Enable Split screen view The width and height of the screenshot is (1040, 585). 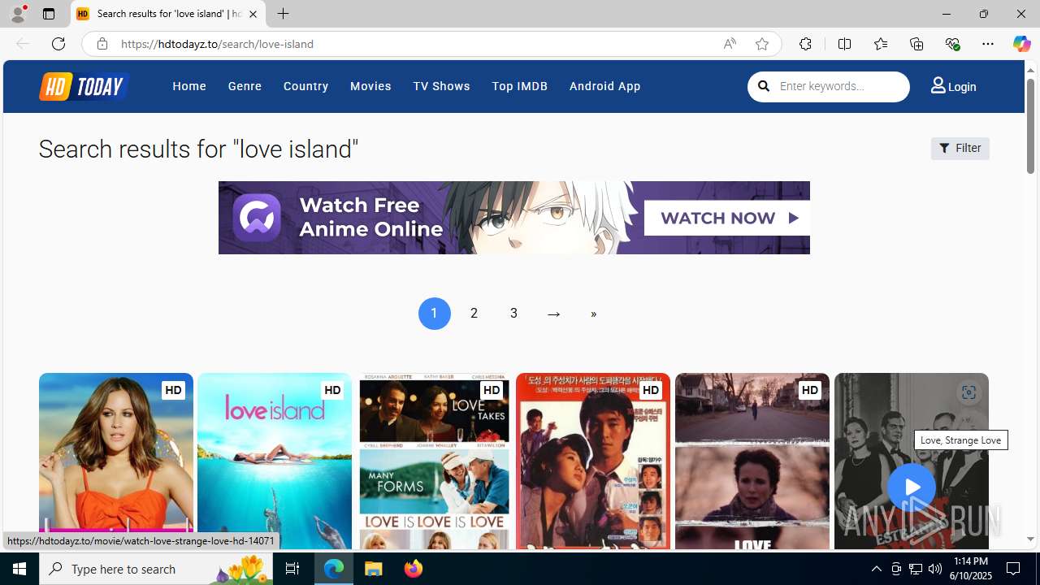[844, 44]
